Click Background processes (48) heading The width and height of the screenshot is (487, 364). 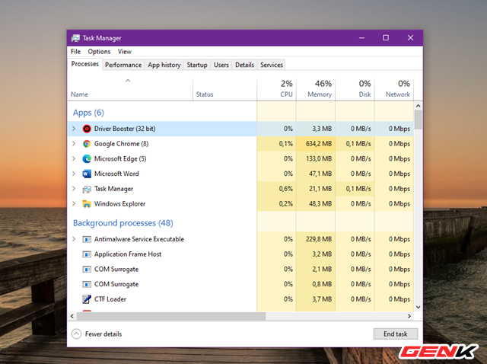123,223
